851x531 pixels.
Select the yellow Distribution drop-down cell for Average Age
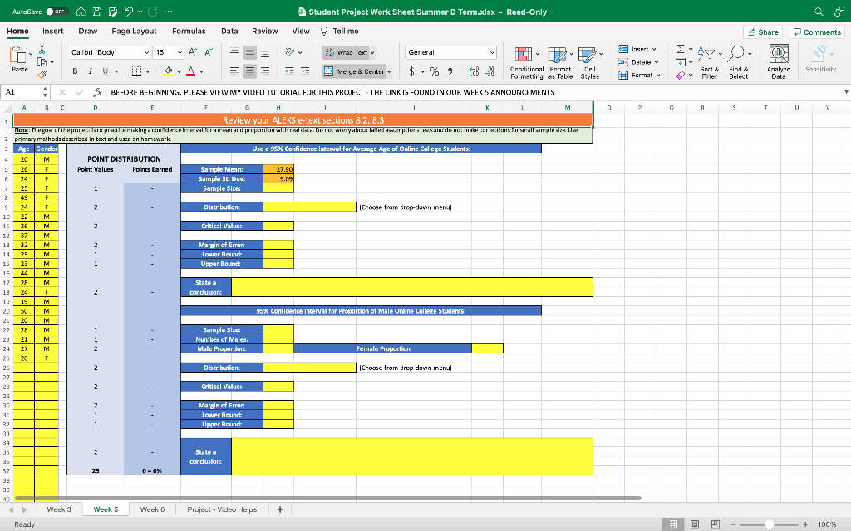309,207
